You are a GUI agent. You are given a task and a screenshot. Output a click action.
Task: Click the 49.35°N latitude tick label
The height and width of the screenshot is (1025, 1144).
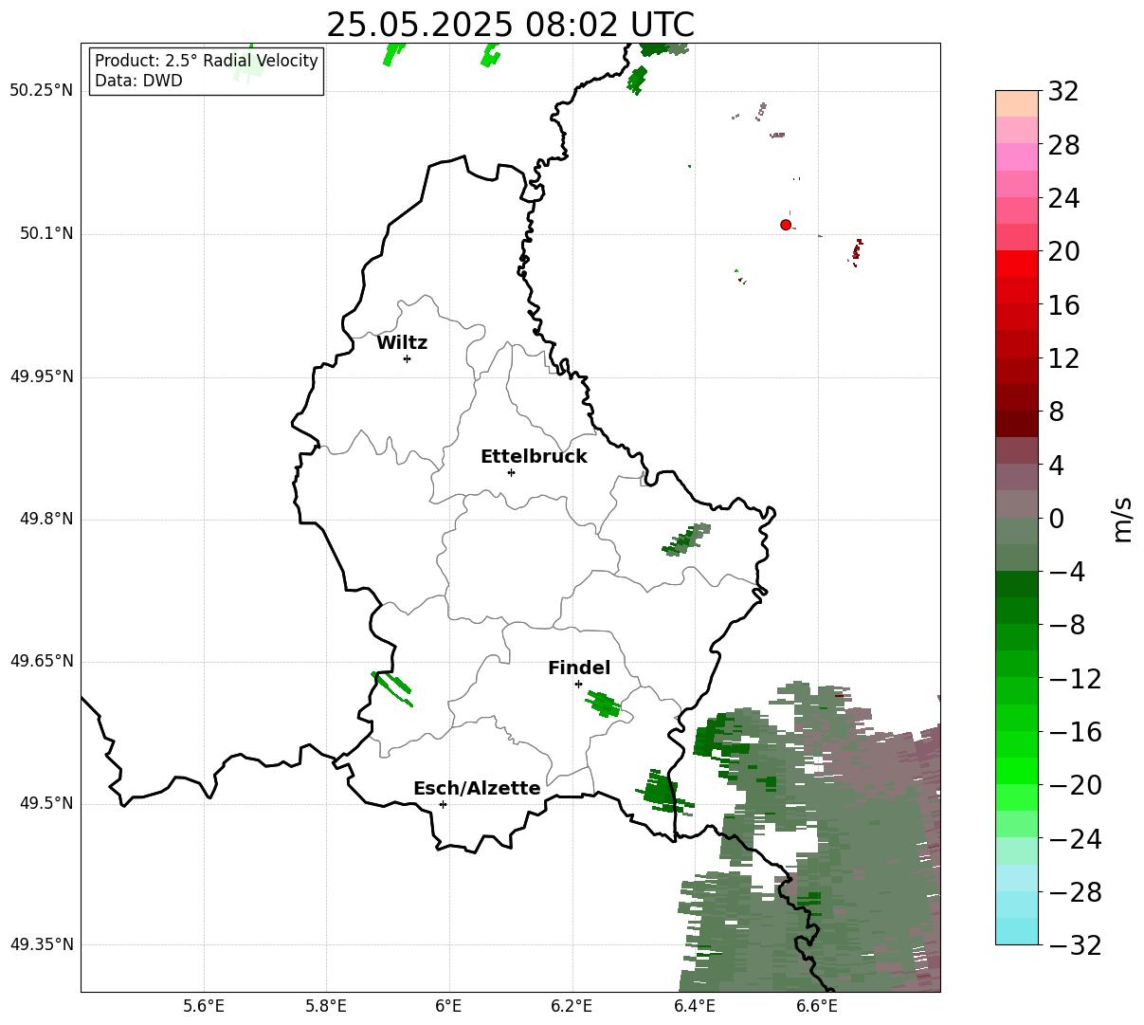(x=42, y=944)
